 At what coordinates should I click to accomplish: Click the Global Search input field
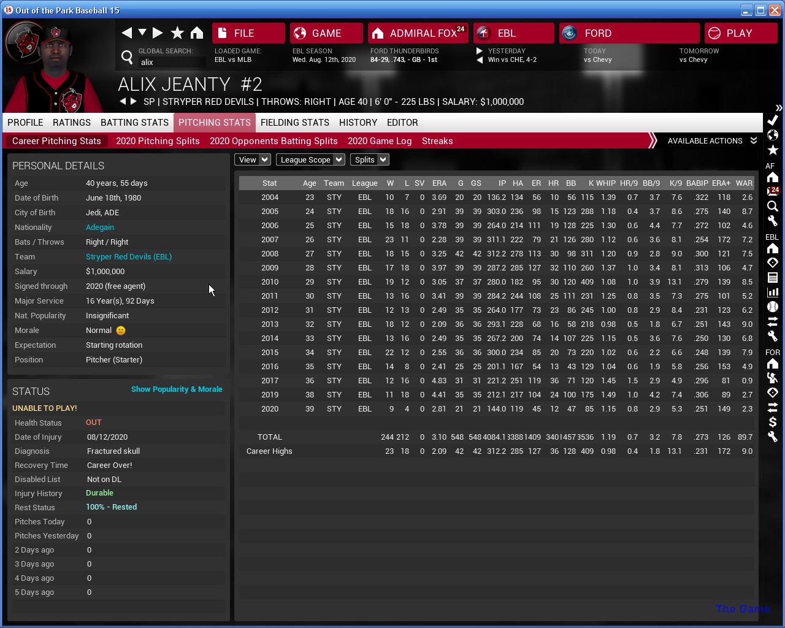tap(172, 62)
